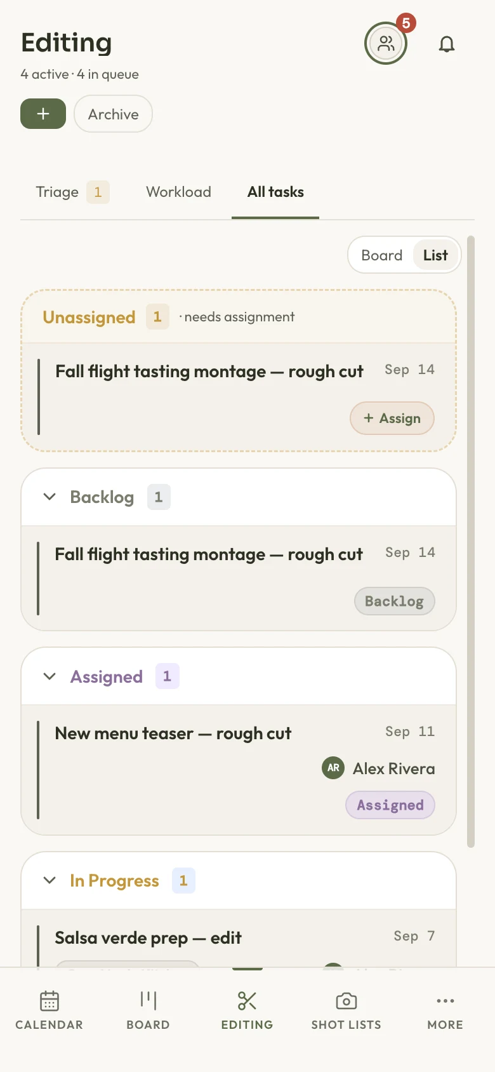Collapse the In Progress section
The image size is (495, 1072).
click(49, 880)
